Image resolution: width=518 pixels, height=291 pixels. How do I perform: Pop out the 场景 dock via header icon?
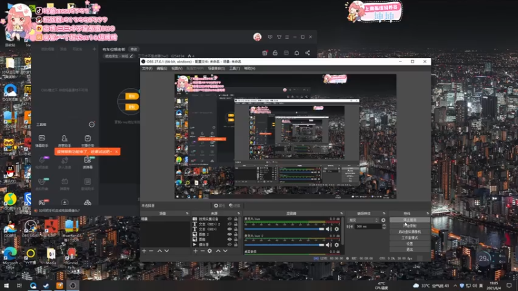point(187,213)
